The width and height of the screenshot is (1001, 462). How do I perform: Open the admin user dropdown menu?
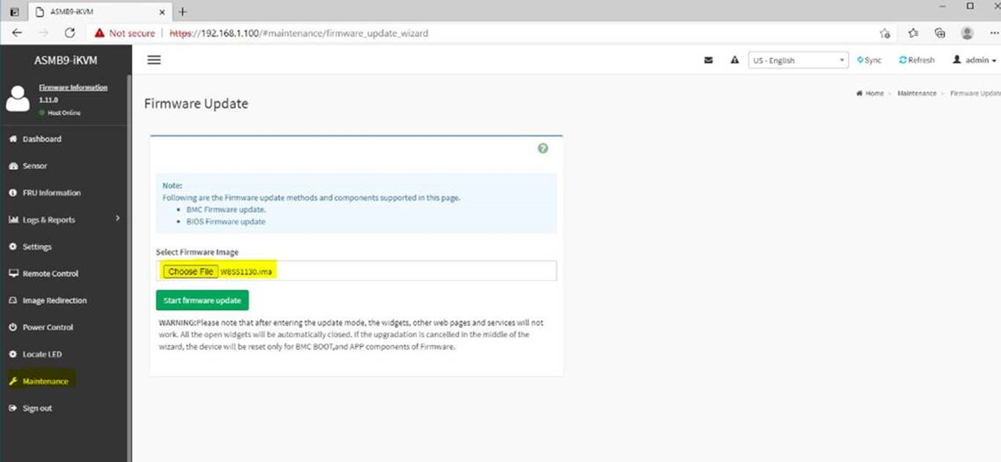coord(975,60)
